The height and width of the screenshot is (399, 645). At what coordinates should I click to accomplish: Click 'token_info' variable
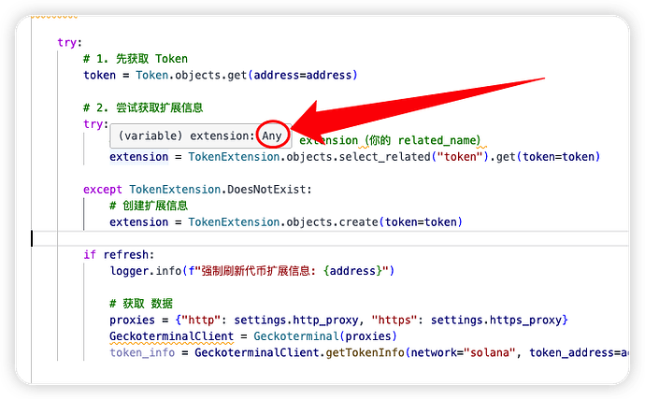coord(142,352)
